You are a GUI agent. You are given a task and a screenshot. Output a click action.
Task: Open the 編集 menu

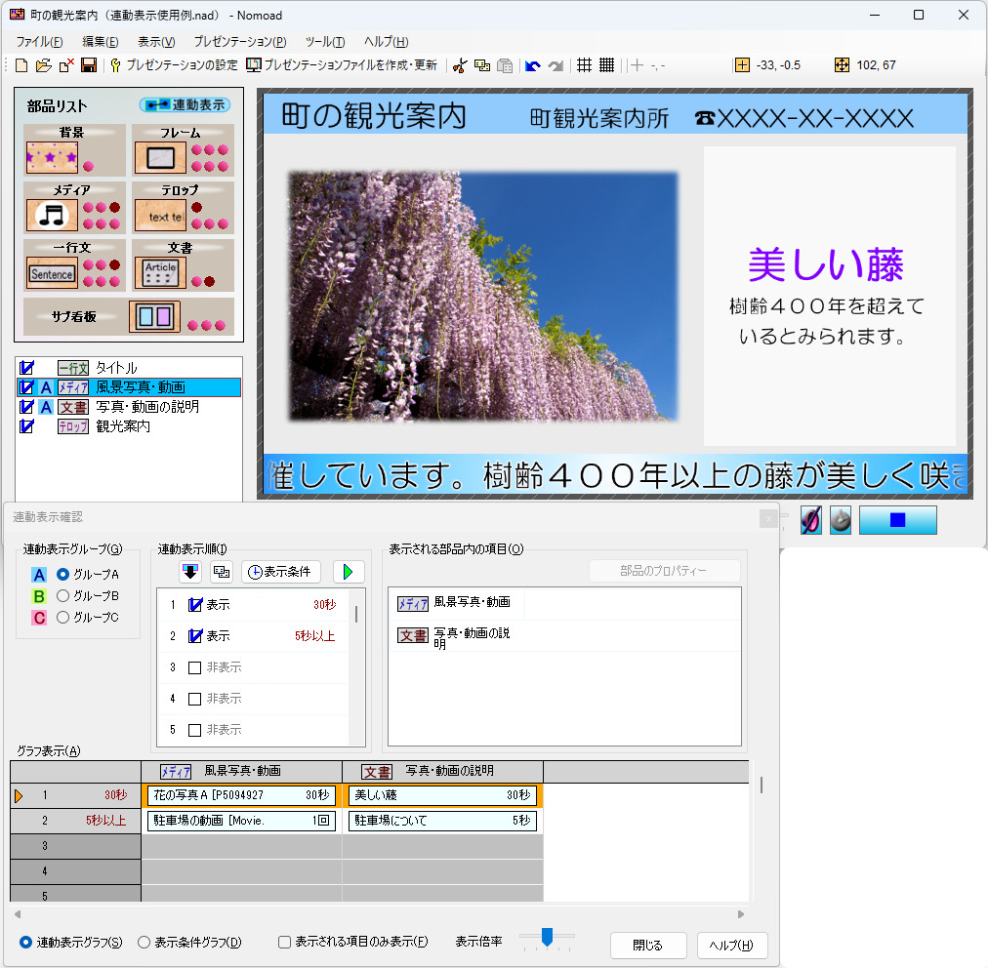coord(101,42)
